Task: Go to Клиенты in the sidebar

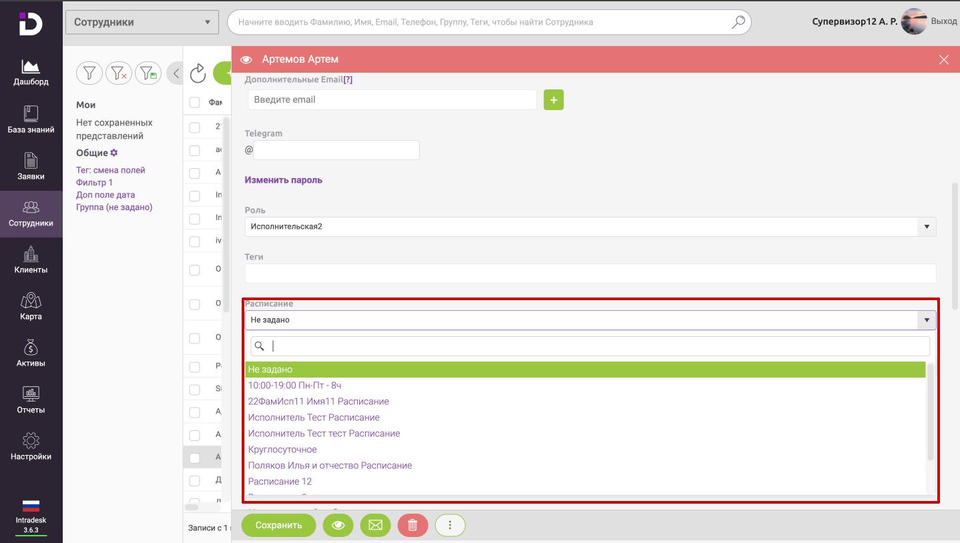Action: pos(31,260)
